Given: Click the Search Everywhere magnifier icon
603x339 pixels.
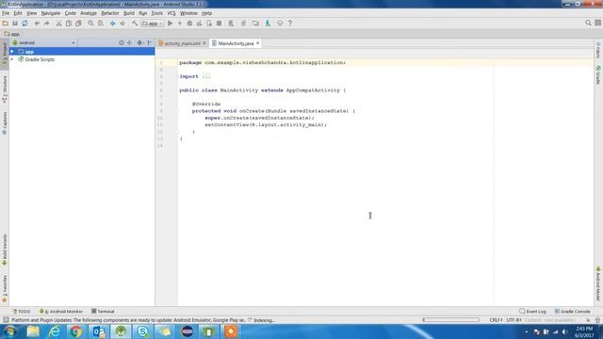Looking at the screenshot, I should coord(588,23).
